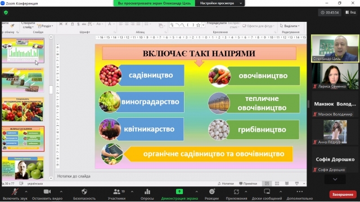Click Примітки comments in status bar
The width and height of the screenshot is (360, 202).
coord(248,183)
